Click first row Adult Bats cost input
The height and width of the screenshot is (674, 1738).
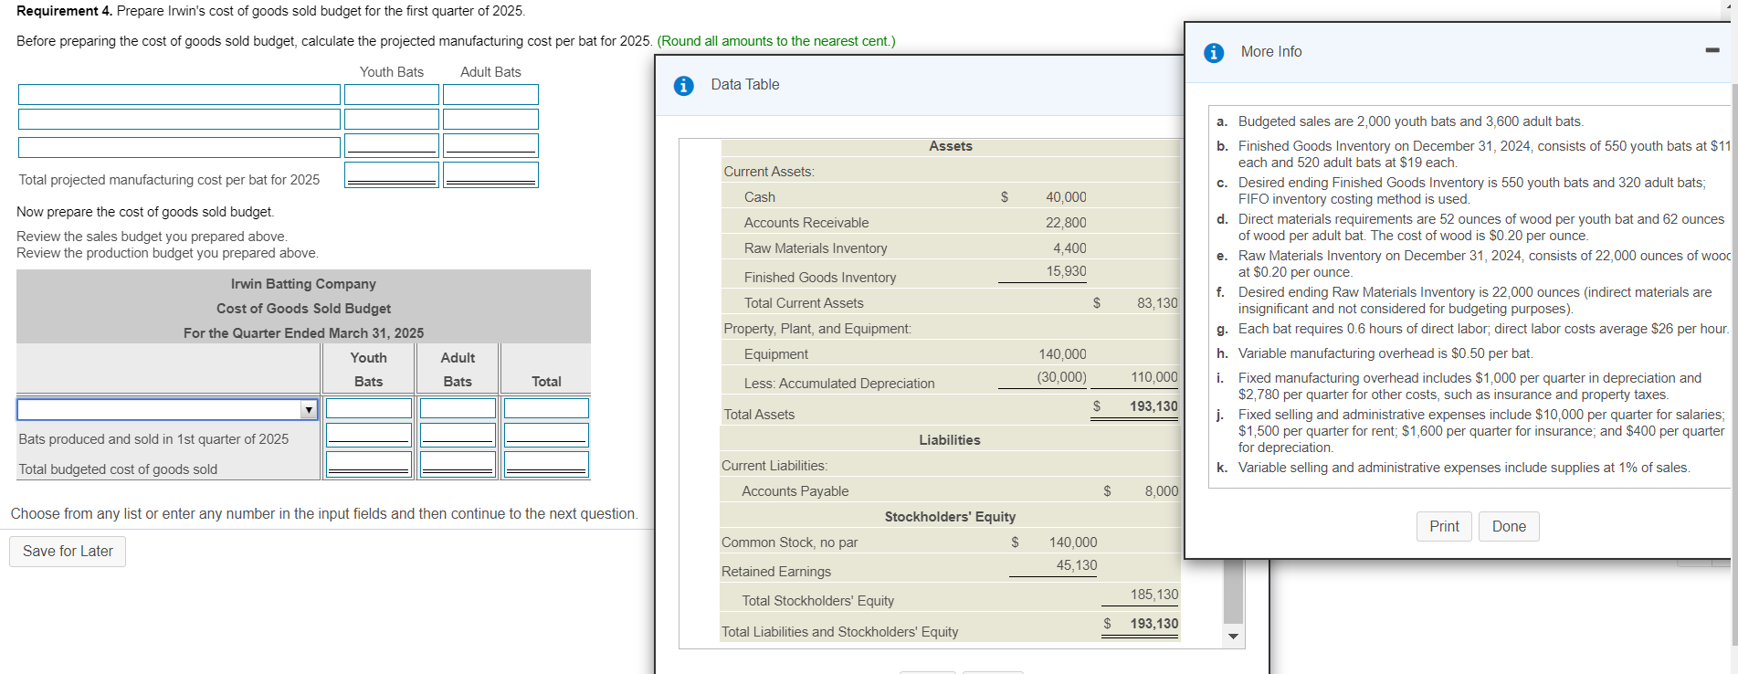(490, 95)
